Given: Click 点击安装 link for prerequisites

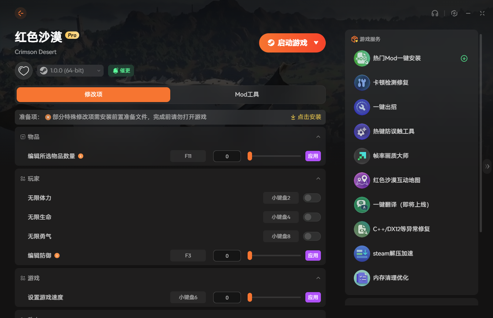Looking at the screenshot, I should pyautogui.click(x=306, y=117).
